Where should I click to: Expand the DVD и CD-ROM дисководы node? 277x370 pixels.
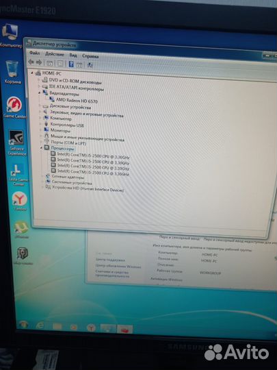click(x=39, y=79)
